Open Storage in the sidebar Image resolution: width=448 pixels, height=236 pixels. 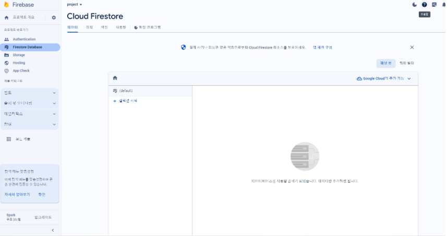(19, 55)
